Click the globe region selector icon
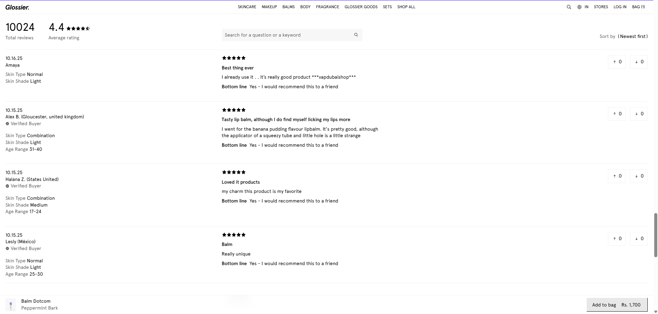This screenshot has height=314, width=658. (x=579, y=7)
